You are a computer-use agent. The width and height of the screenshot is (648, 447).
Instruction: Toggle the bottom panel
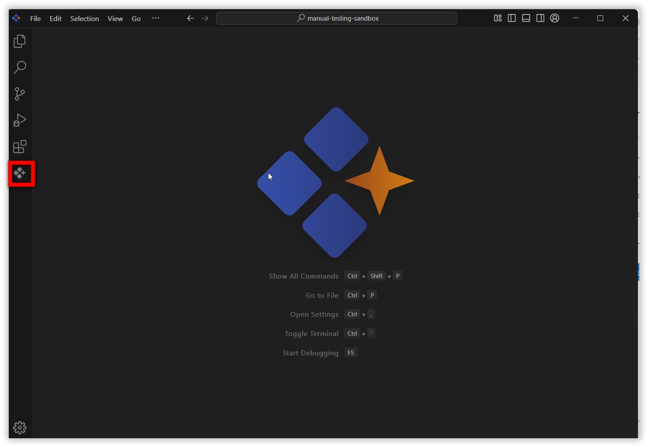click(x=526, y=18)
